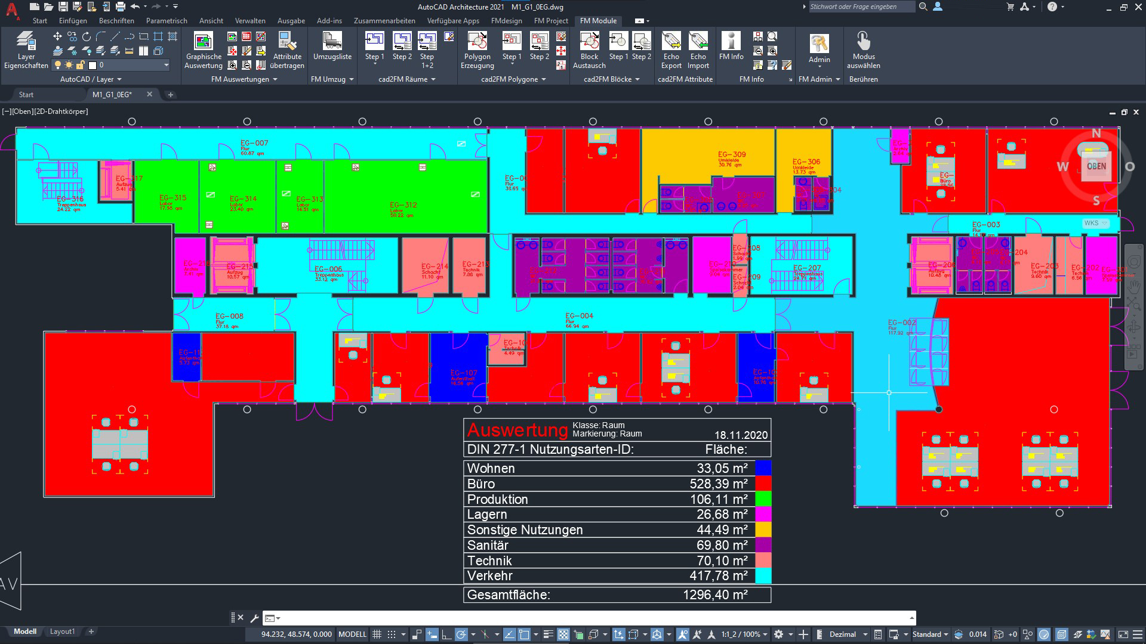Click MODELL status bar button

click(x=352, y=634)
